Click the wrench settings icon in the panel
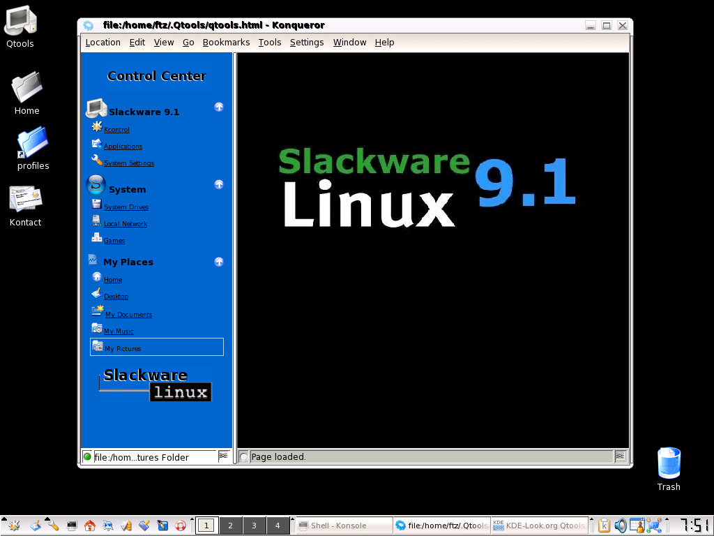 coord(53,526)
